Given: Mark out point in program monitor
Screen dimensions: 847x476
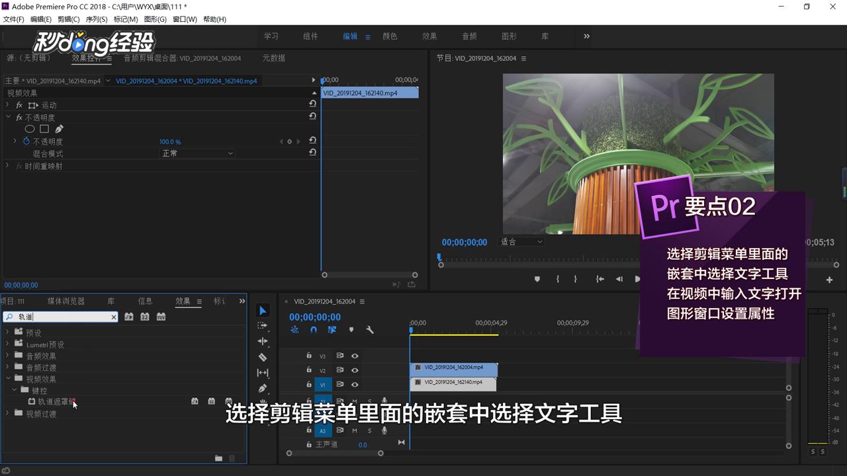Looking at the screenshot, I should (x=575, y=279).
